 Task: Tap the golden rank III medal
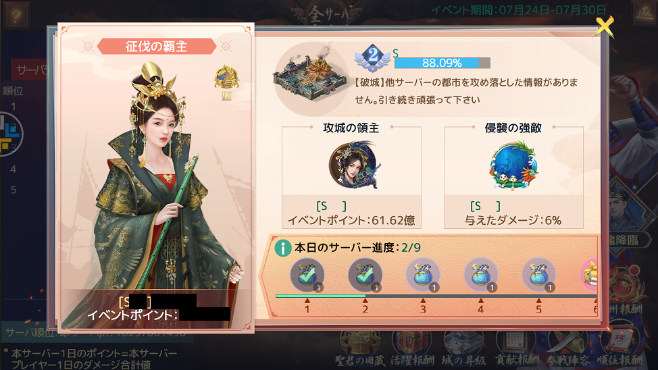click(x=226, y=82)
